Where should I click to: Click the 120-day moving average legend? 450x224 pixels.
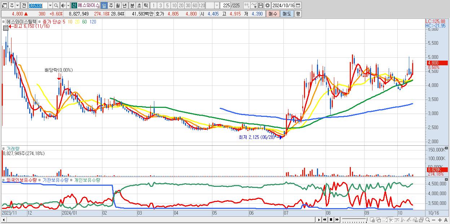93,22
